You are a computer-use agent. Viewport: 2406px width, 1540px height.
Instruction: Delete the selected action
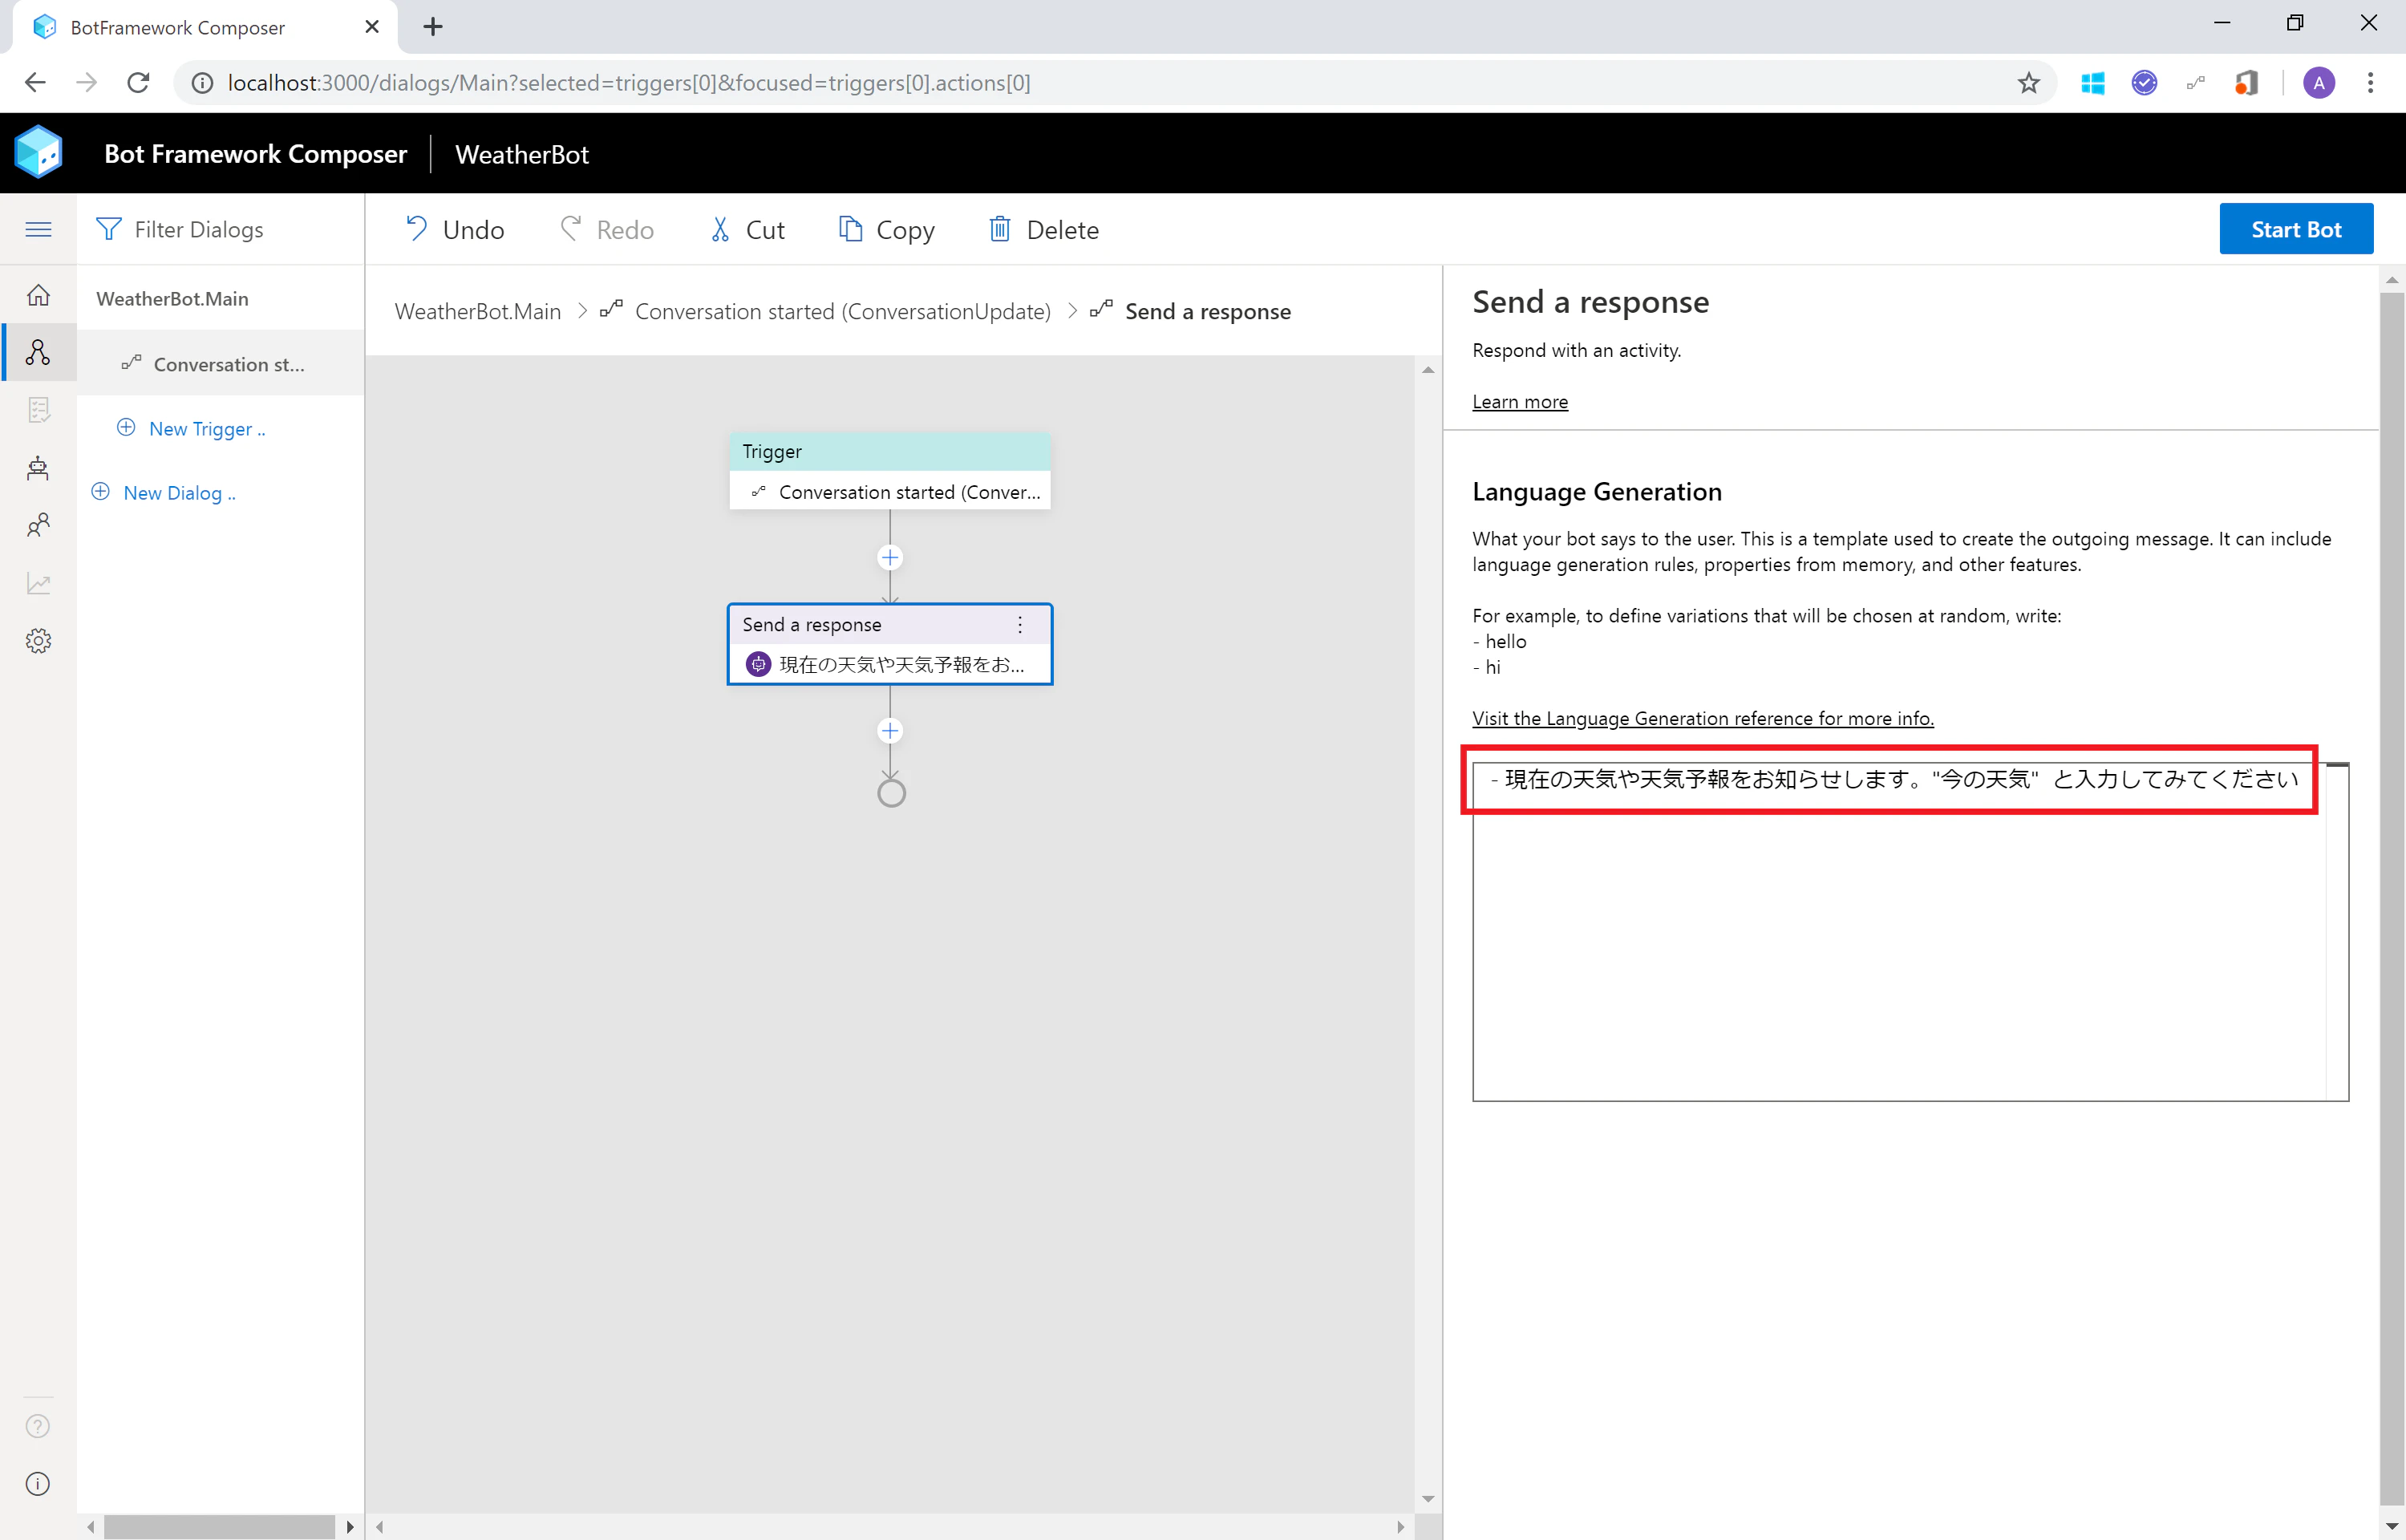[x=1043, y=230]
